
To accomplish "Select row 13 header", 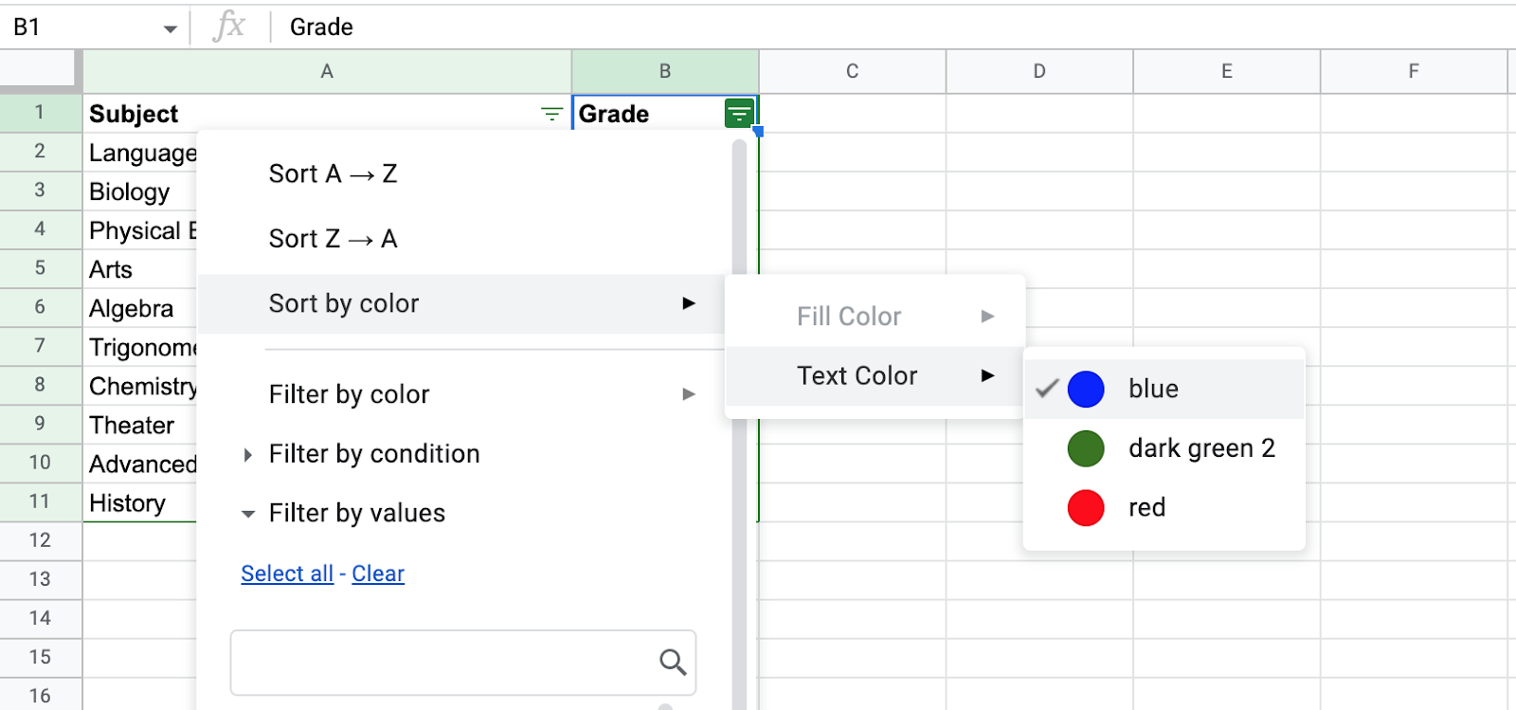I will coord(40,579).
